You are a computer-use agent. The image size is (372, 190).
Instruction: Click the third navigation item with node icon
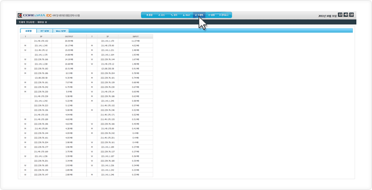174,15
